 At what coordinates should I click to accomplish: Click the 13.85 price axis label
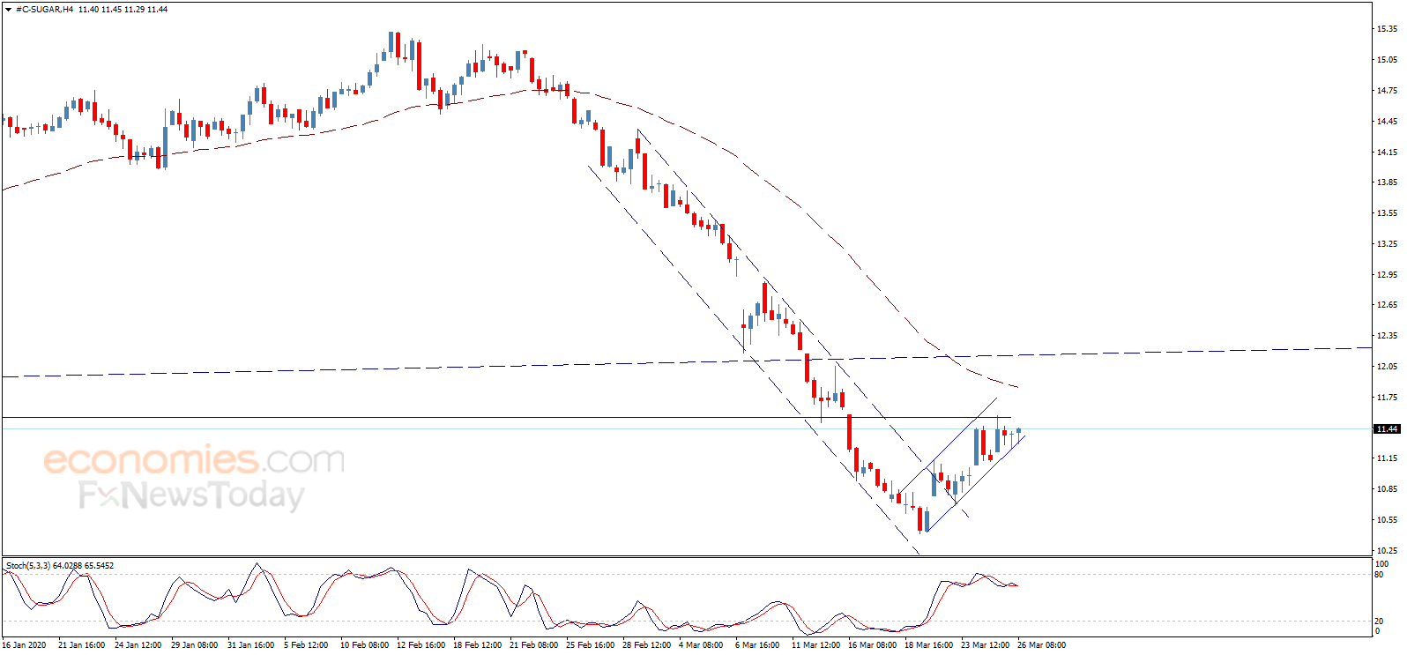click(x=1387, y=182)
